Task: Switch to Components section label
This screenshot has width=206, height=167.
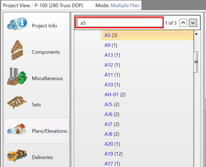Action: click(46, 52)
